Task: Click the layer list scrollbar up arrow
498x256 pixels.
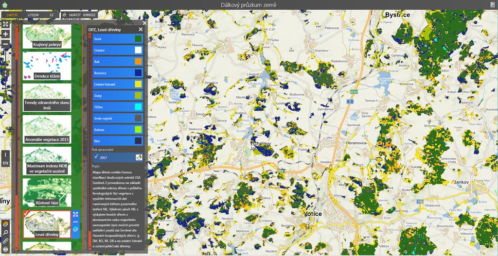Action: pyautogui.click(x=17, y=26)
